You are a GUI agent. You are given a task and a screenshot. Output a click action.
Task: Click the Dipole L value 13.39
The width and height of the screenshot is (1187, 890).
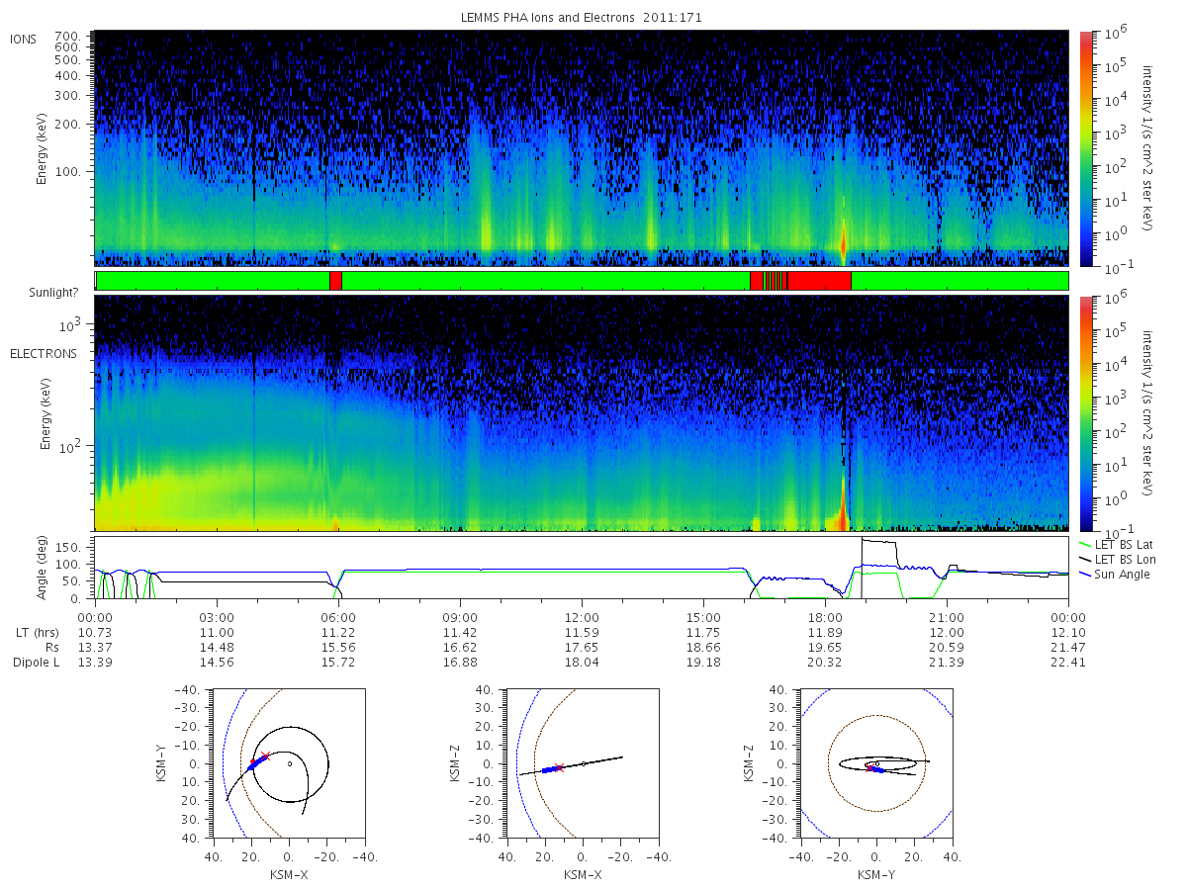[95, 663]
